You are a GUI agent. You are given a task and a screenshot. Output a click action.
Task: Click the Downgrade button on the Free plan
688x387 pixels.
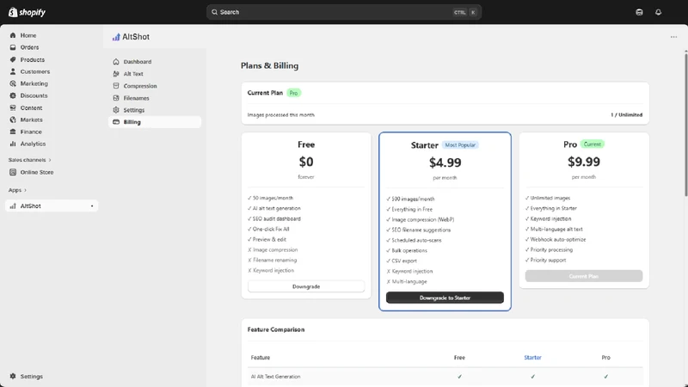pyautogui.click(x=306, y=286)
